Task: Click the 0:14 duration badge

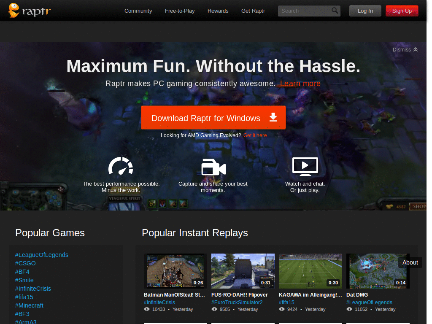Action: (401, 283)
